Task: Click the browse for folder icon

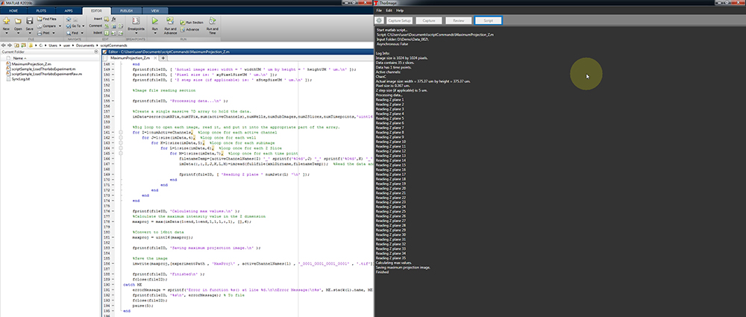Action: [x=22, y=45]
